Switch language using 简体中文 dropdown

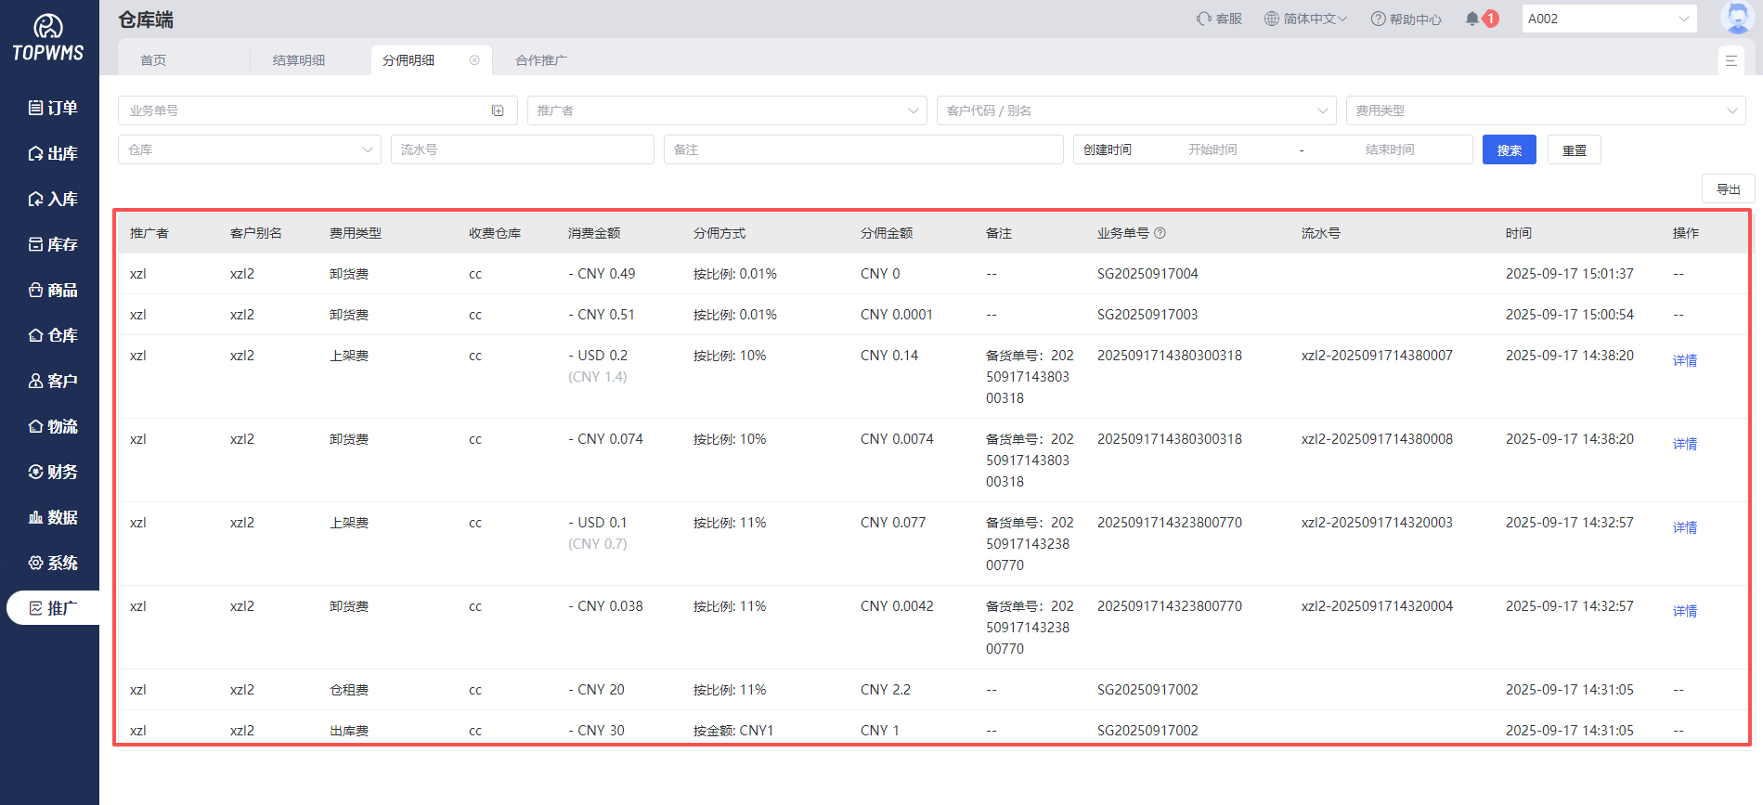point(1305,19)
